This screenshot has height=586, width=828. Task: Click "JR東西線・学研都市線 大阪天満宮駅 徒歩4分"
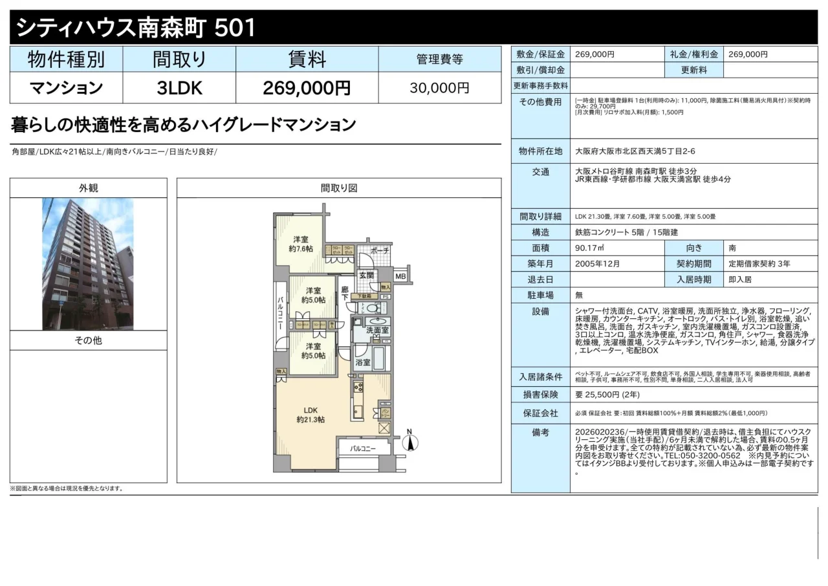pyautogui.click(x=653, y=180)
